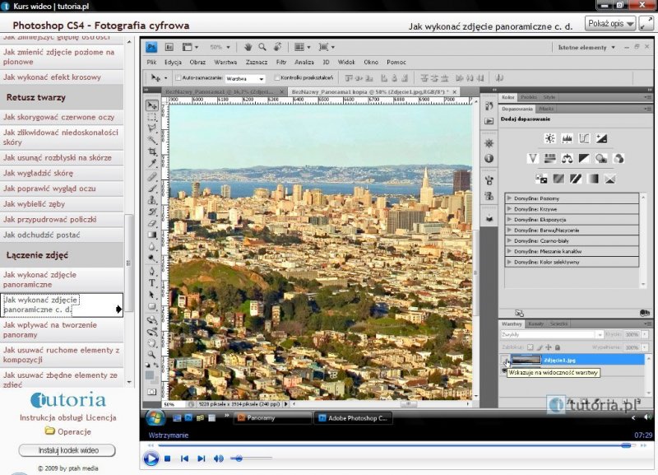The width and height of the screenshot is (658, 475).
Task: Launch Adobe Bridge from the Br icon
Action: pyautogui.click(x=169, y=47)
